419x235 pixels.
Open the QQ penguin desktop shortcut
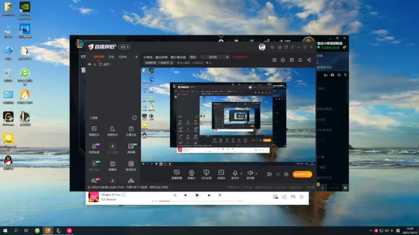click(8, 162)
